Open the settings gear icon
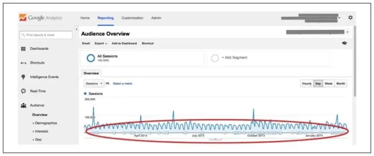This screenshot has width=374, height=156. pyautogui.click(x=350, y=18)
